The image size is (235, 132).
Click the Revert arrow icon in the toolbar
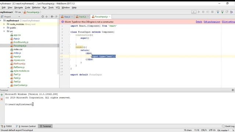[231, 12]
